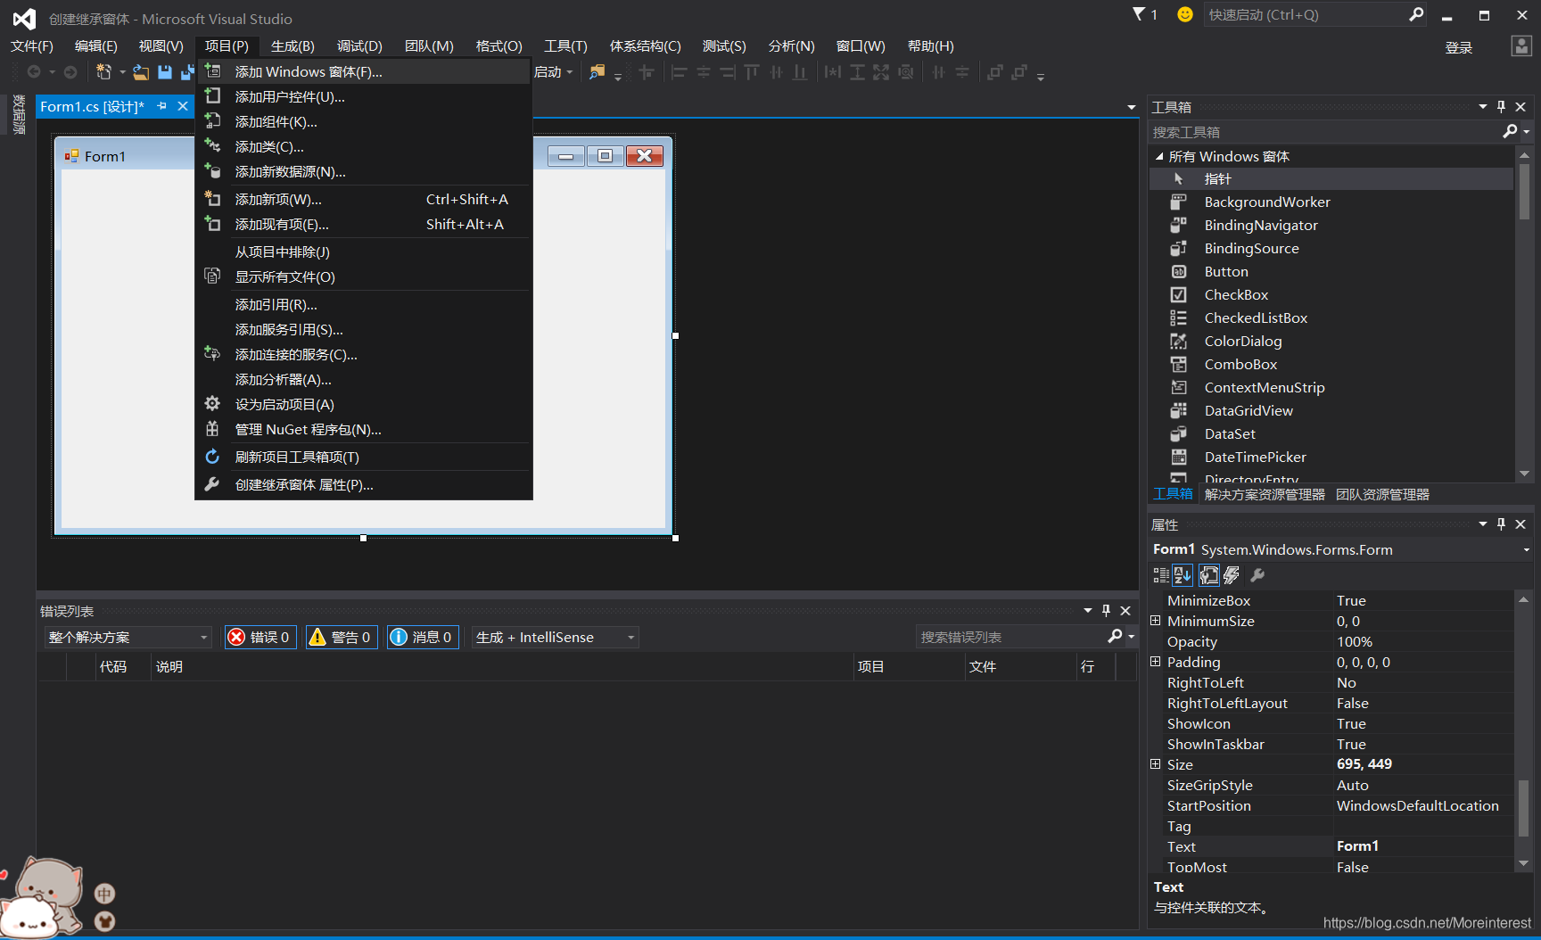Click the Sign in link
Screen dimensions: 1541x940
click(1458, 47)
